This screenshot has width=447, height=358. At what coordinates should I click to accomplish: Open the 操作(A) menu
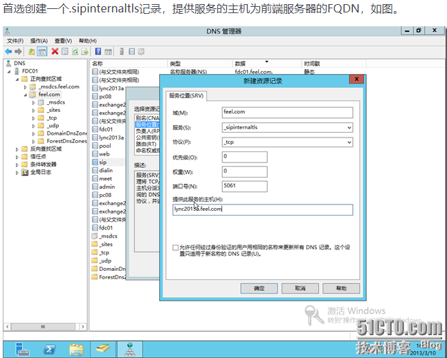pyautogui.click(x=39, y=41)
